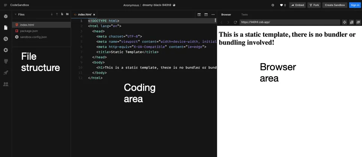The width and height of the screenshot is (362, 157).
Task: Click the browser forward arrow
Action: point(228,22)
